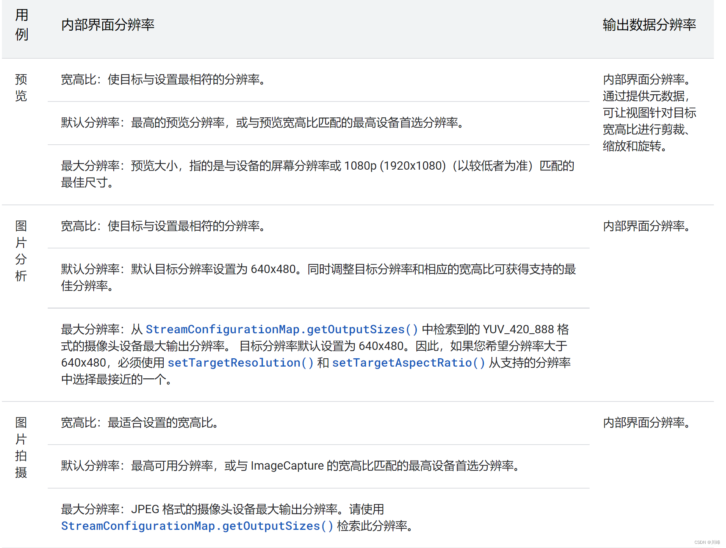The image size is (726, 548).
Task: Click the 内部界面分辨率 column header
Action: pyautogui.click(x=108, y=25)
